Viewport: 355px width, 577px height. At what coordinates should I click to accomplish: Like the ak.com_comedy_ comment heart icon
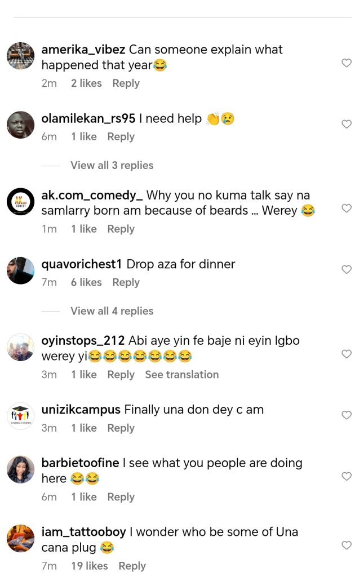347,208
